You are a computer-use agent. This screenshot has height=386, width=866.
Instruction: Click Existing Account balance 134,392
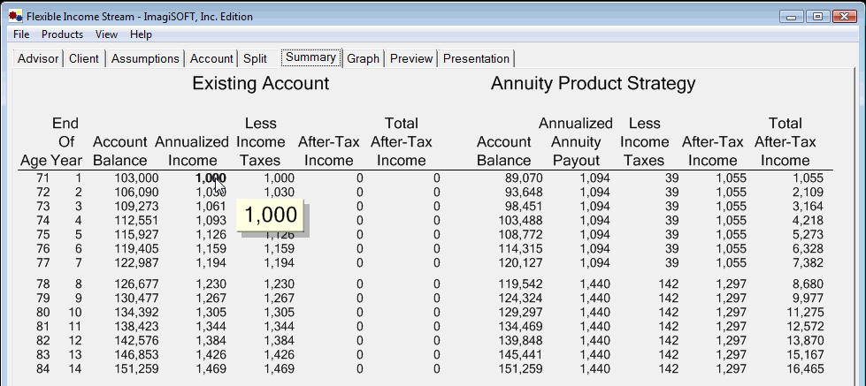coord(136,313)
